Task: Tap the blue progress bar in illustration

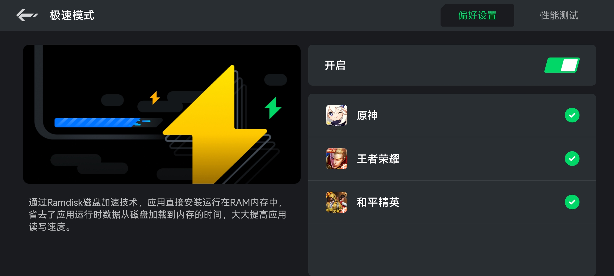Action: [x=102, y=122]
